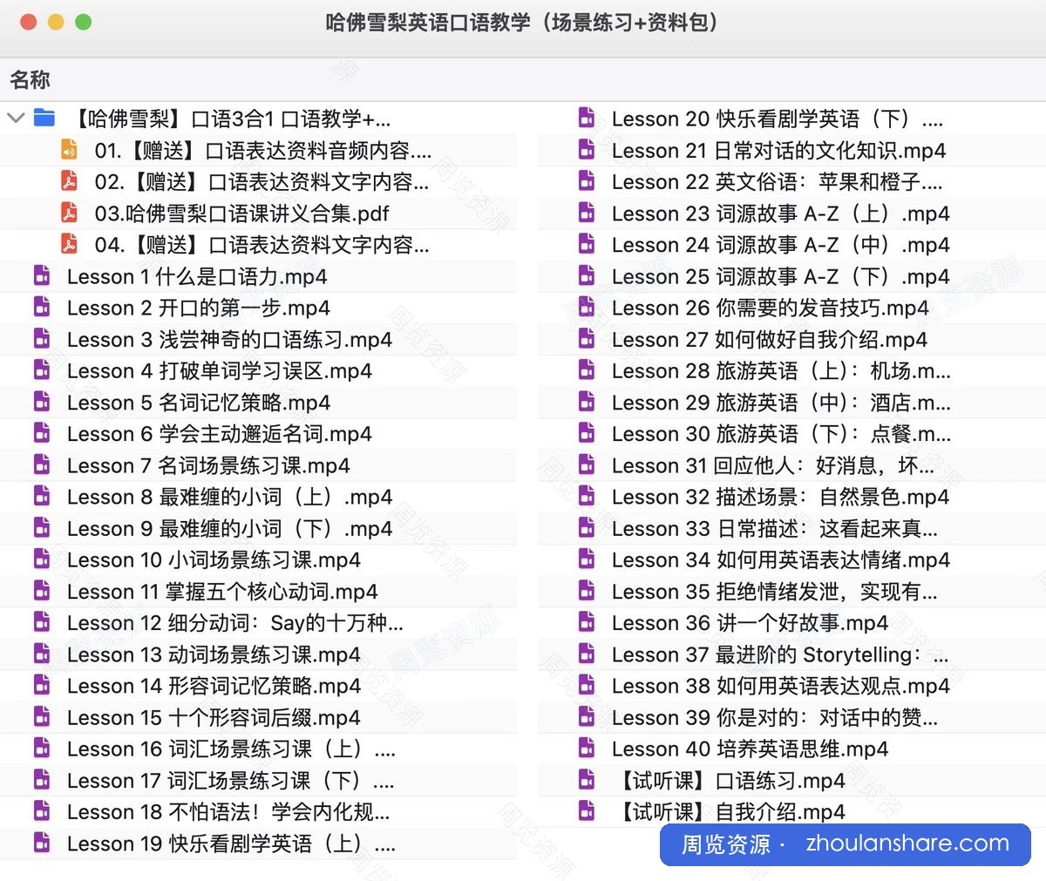Sort by the 名称 column header
1046x881 pixels.
coord(30,80)
